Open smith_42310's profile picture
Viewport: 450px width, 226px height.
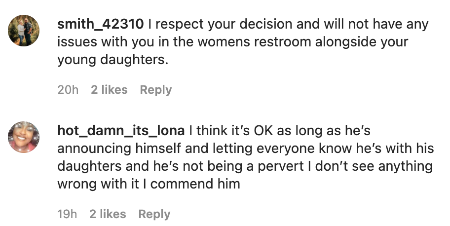(x=24, y=31)
